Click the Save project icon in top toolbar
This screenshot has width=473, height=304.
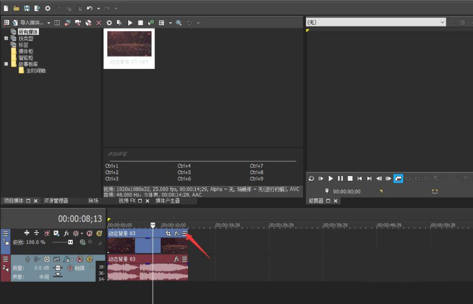pos(27,8)
